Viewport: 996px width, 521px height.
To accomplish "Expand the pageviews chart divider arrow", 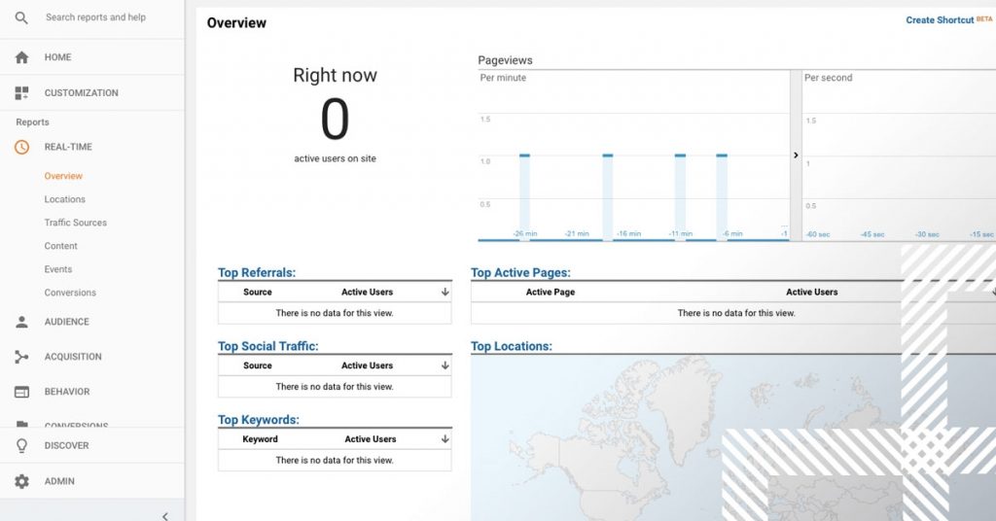I will [796, 156].
